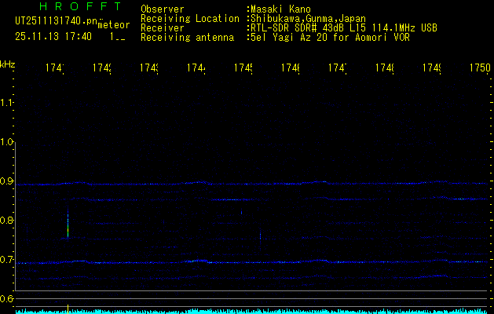Viewport: 494px width, 314px height.
Task: Select the 1.0 frequency axis label
Action: click(7, 142)
